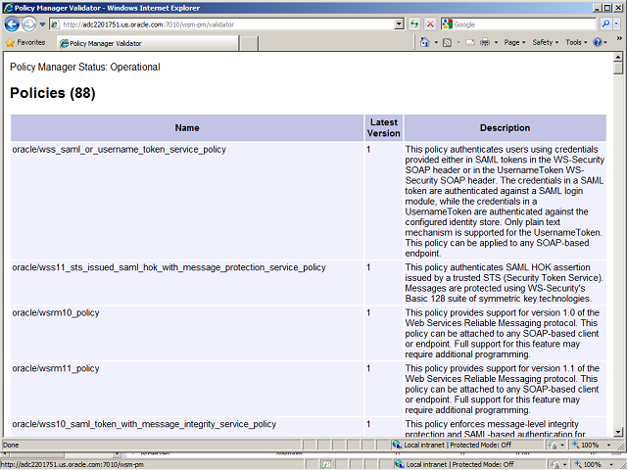Select the Policy Manager Validator tab
The width and height of the screenshot is (627, 470).
coord(147,43)
